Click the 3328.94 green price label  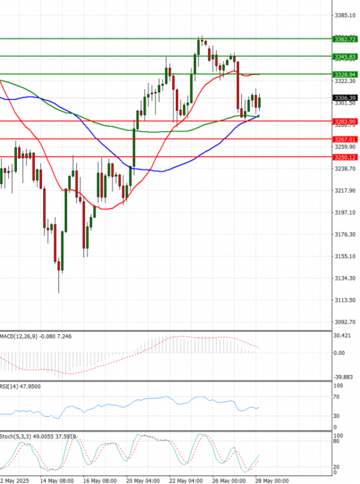(x=345, y=74)
